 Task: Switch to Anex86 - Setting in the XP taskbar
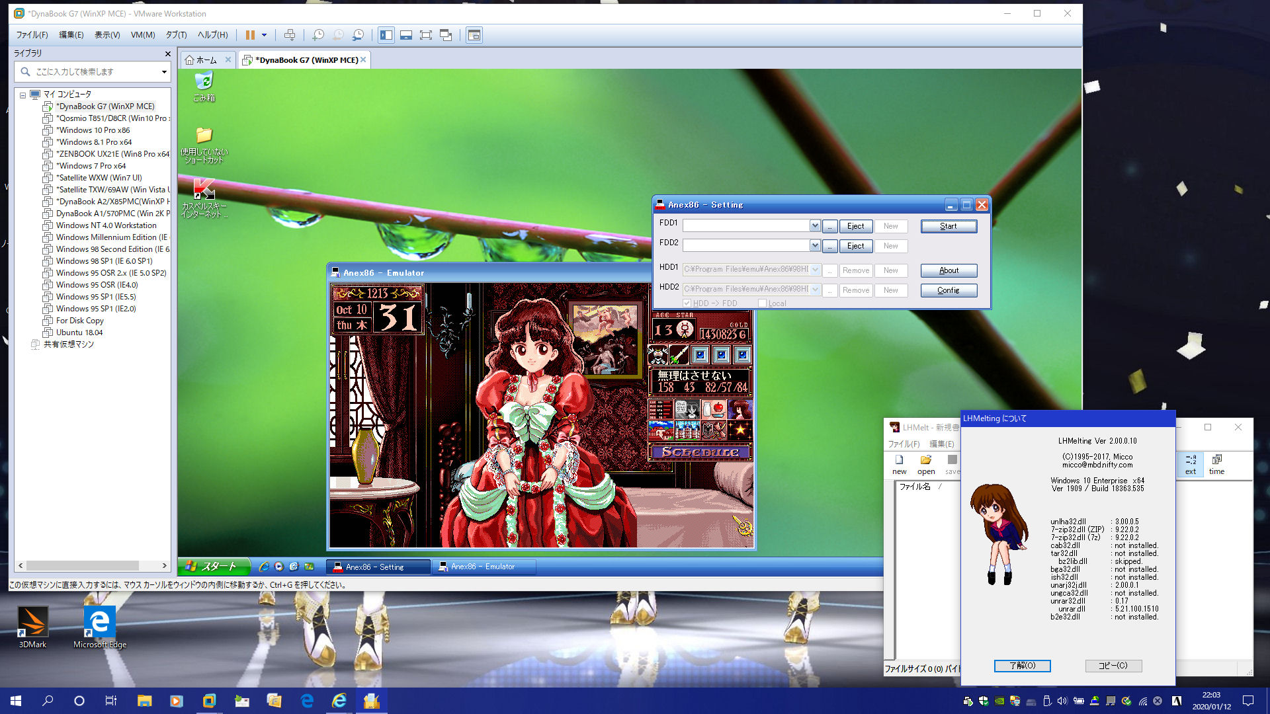(x=378, y=567)
